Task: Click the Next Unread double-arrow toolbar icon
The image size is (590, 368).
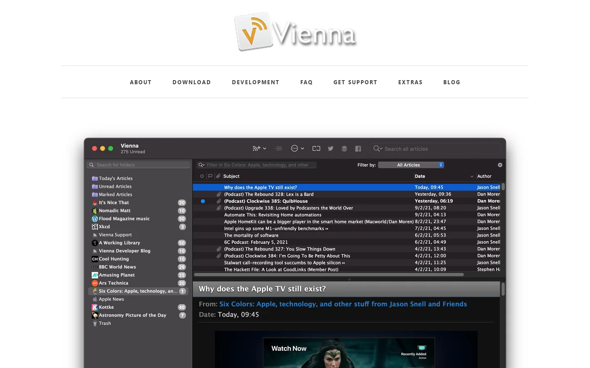Action: pyautogui.click(x=279, y=148)
